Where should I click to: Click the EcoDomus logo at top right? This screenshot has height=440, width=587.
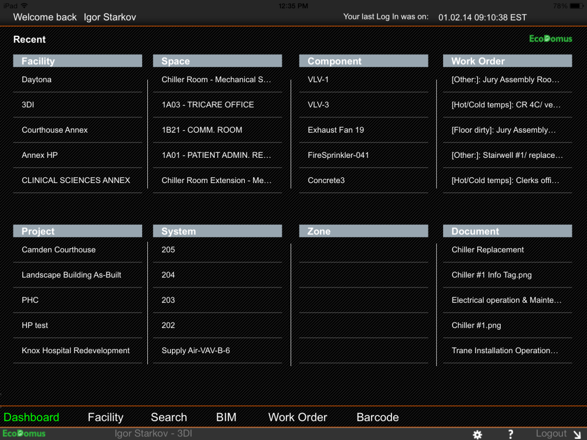(550, 39)
